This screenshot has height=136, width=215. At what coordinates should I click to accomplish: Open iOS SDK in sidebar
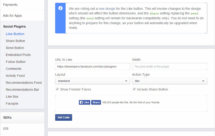pos(6,129)
